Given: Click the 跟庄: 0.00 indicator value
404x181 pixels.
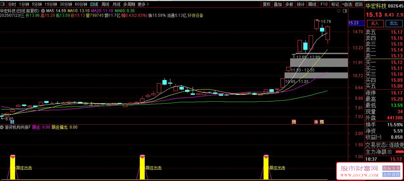Looking at the screenshot, I should [x=41, y=128].
